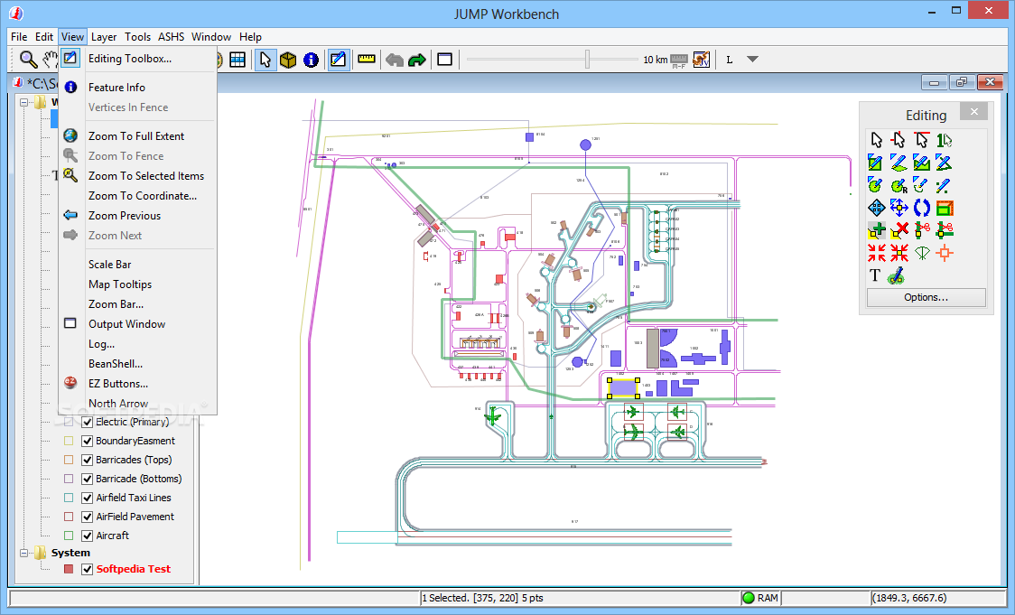
Task: Select the Softpedia Test layer name
Action: point(134,569)
